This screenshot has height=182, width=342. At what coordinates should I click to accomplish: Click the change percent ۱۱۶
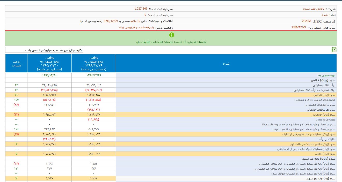16,129
